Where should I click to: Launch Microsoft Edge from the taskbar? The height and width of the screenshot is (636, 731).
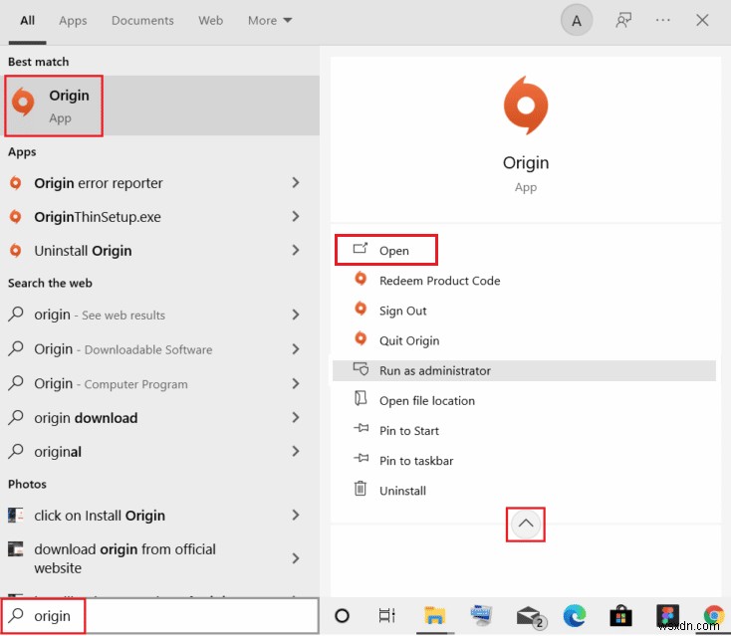(575, 616)
